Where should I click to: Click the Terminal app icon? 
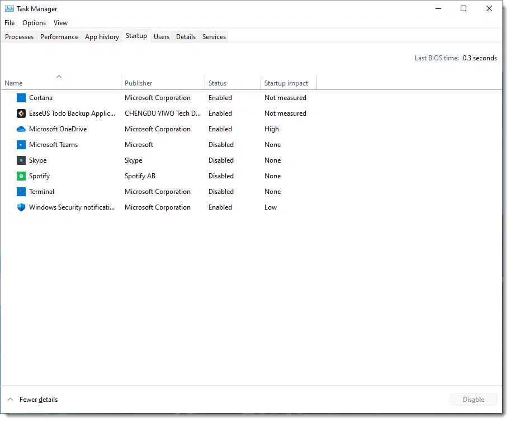pyautogui.click(x=21, y=192)
